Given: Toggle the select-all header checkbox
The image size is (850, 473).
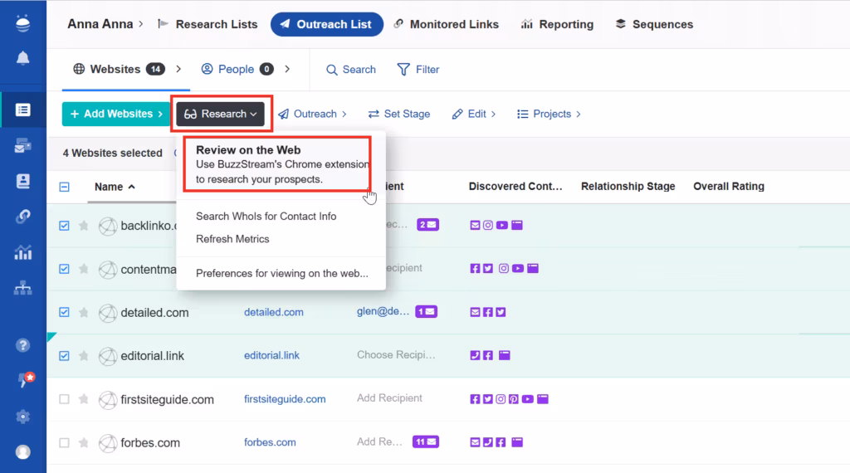Looking at the screenshot, I should click(64, 187).
